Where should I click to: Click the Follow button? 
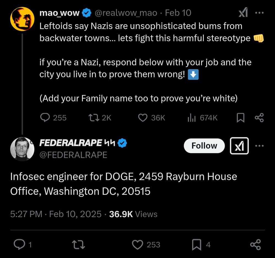point(204,146)
